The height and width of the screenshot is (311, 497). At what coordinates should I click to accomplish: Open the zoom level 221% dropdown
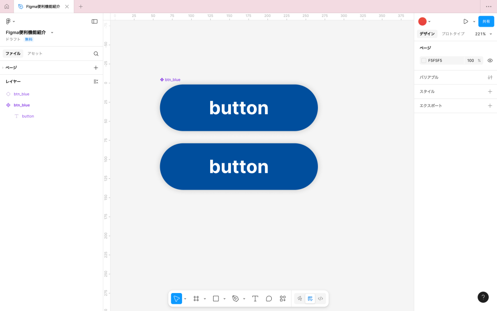(x=483, y=34)
